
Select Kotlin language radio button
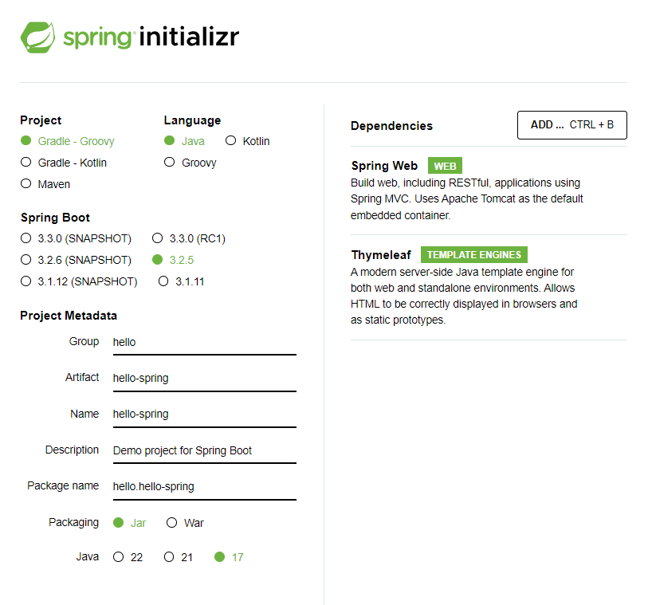point(248,141)
